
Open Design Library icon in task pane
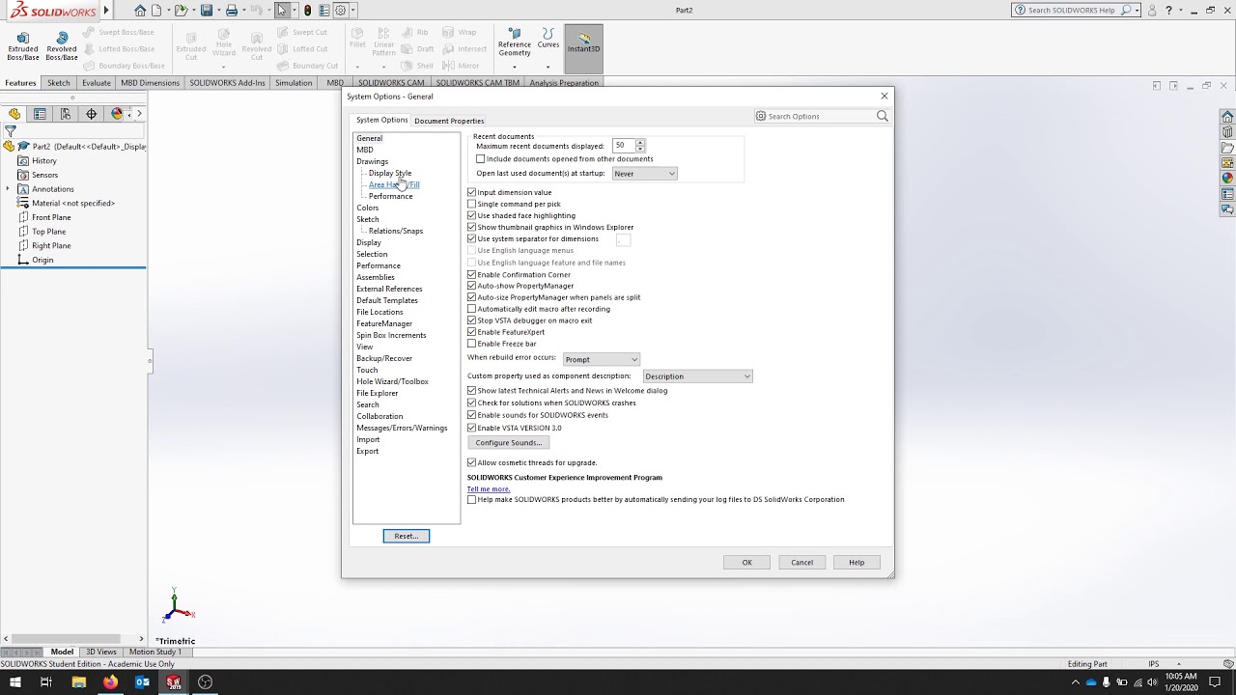(1227, 132)
